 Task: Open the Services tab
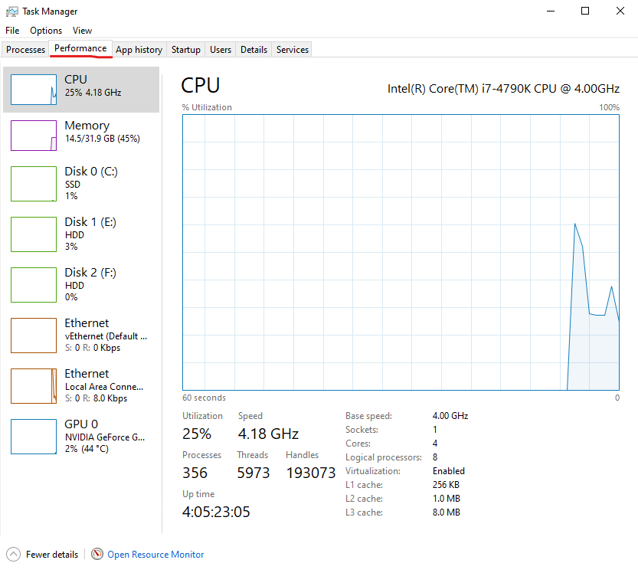(x=292, y=49)
